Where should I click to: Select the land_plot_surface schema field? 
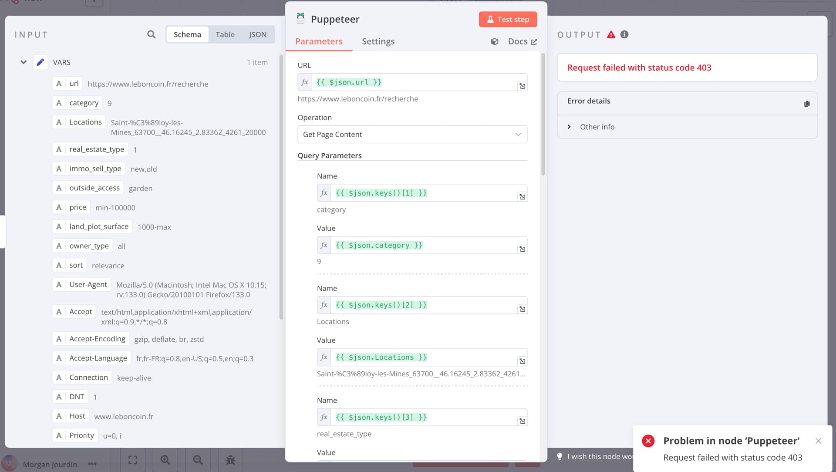point(92,226)
